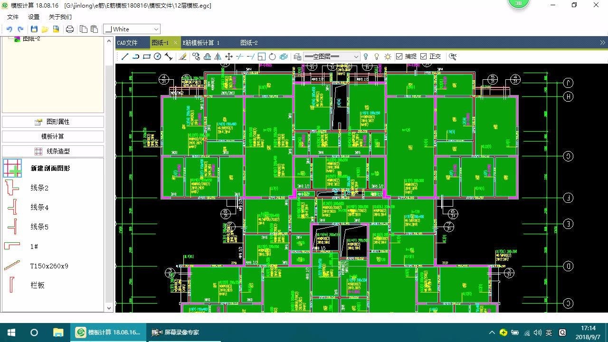Select the rectangle drawing tool
Viewport: 608px width, 342px height.
coord(146,57)
